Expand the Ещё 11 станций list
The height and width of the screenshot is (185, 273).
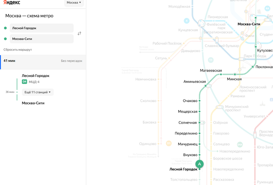(37, 92)
